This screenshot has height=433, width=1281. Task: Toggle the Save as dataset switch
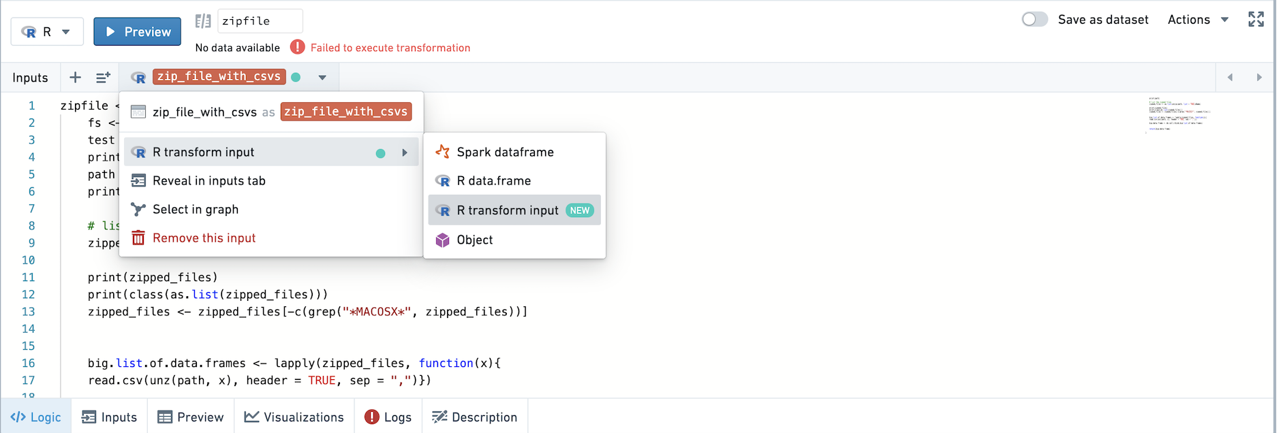[x=1034, y=20]
